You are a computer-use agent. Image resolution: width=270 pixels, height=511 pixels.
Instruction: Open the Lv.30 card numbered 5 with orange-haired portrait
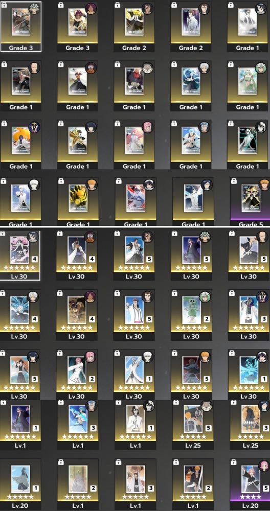pyautogui.click(x=192, y=375)
